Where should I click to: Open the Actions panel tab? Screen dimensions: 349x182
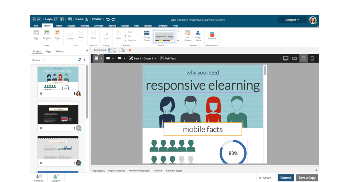point(59,51)
